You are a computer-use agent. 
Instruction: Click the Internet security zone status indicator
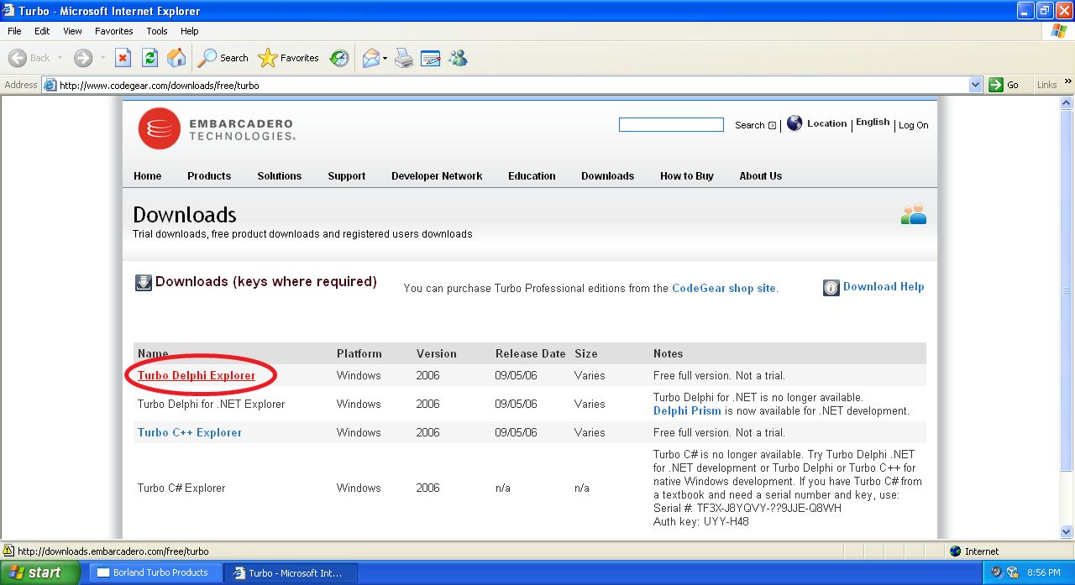tap(974, 551)
